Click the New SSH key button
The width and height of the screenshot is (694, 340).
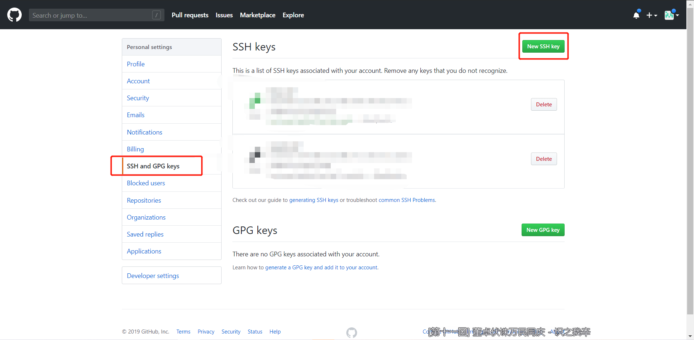(543, 46)
